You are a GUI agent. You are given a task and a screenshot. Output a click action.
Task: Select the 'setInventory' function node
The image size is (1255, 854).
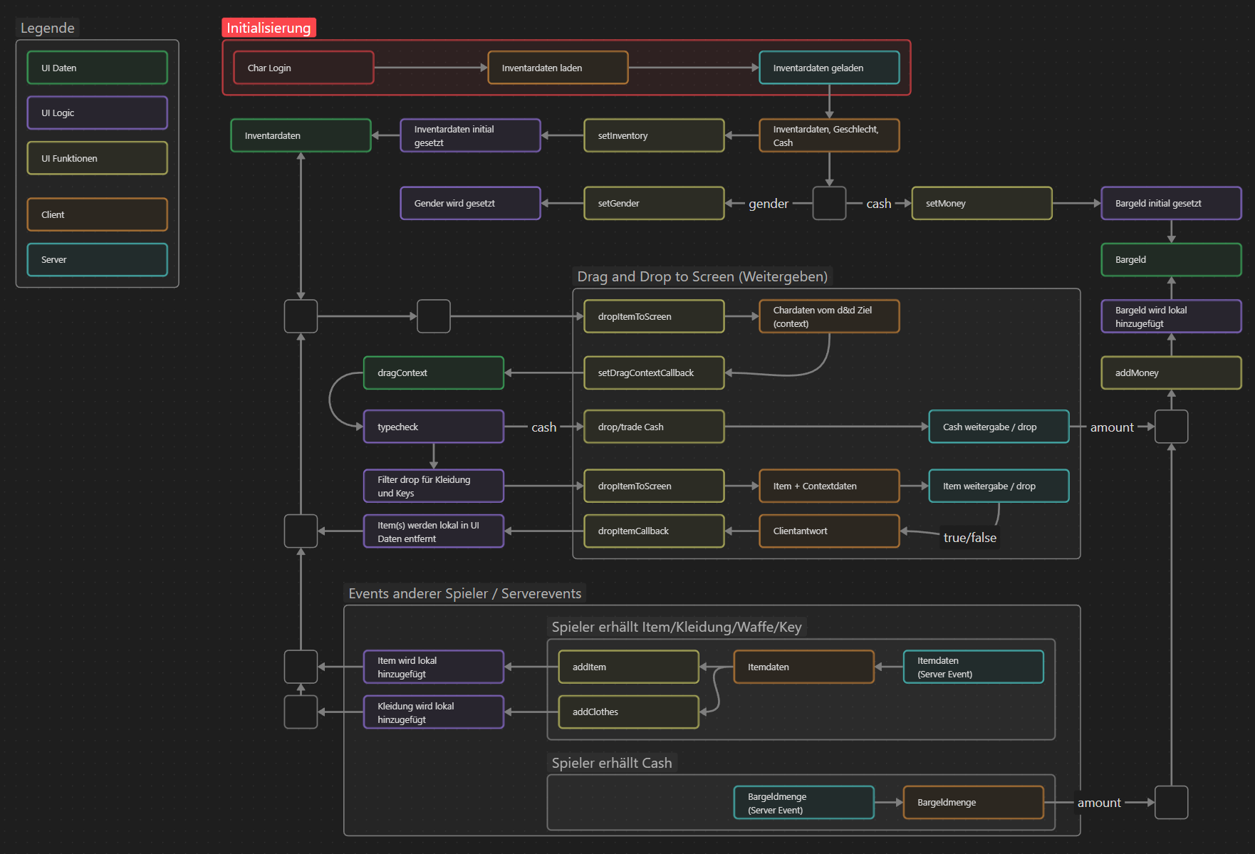654,135
